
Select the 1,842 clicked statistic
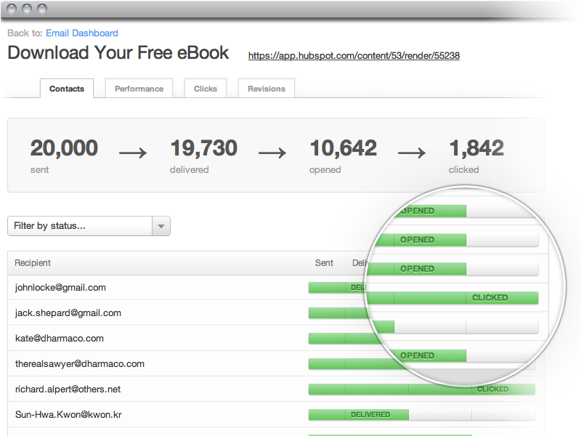point(476,149)
